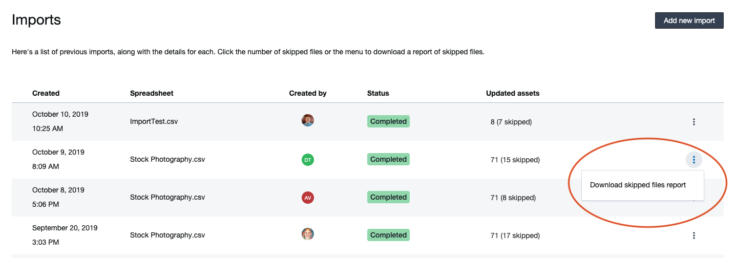Click the red AV user avatar

307,198
